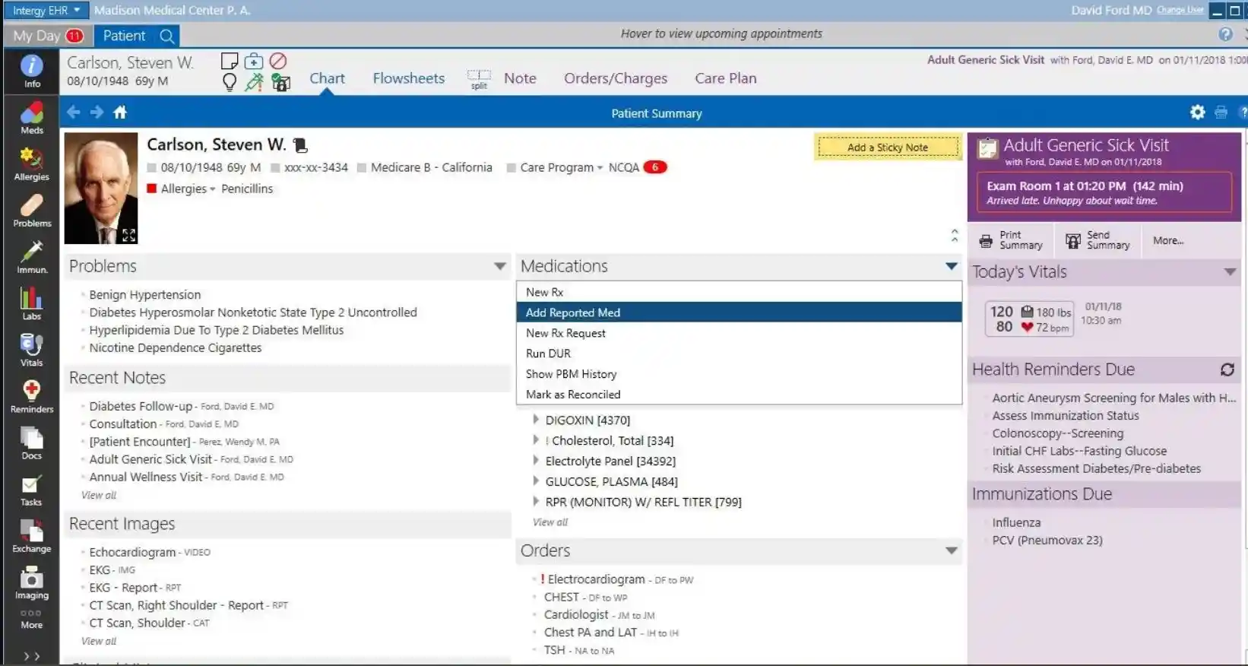This screenshot has height=666, width=1248.
Task: Click the patient search magnifier icon
Action: coord(167,36)
